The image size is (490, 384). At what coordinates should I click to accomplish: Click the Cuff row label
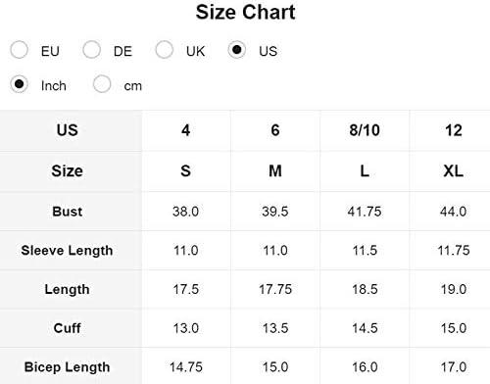(67, 328)
